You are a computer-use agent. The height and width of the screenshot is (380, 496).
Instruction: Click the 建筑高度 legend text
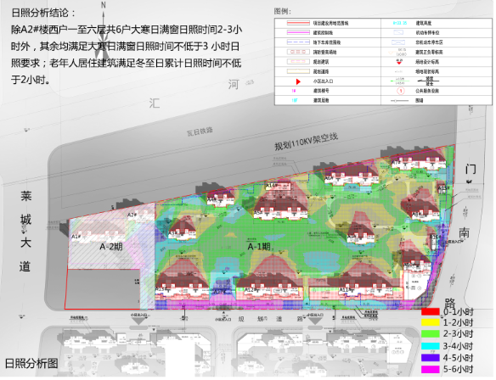point(423,23)
